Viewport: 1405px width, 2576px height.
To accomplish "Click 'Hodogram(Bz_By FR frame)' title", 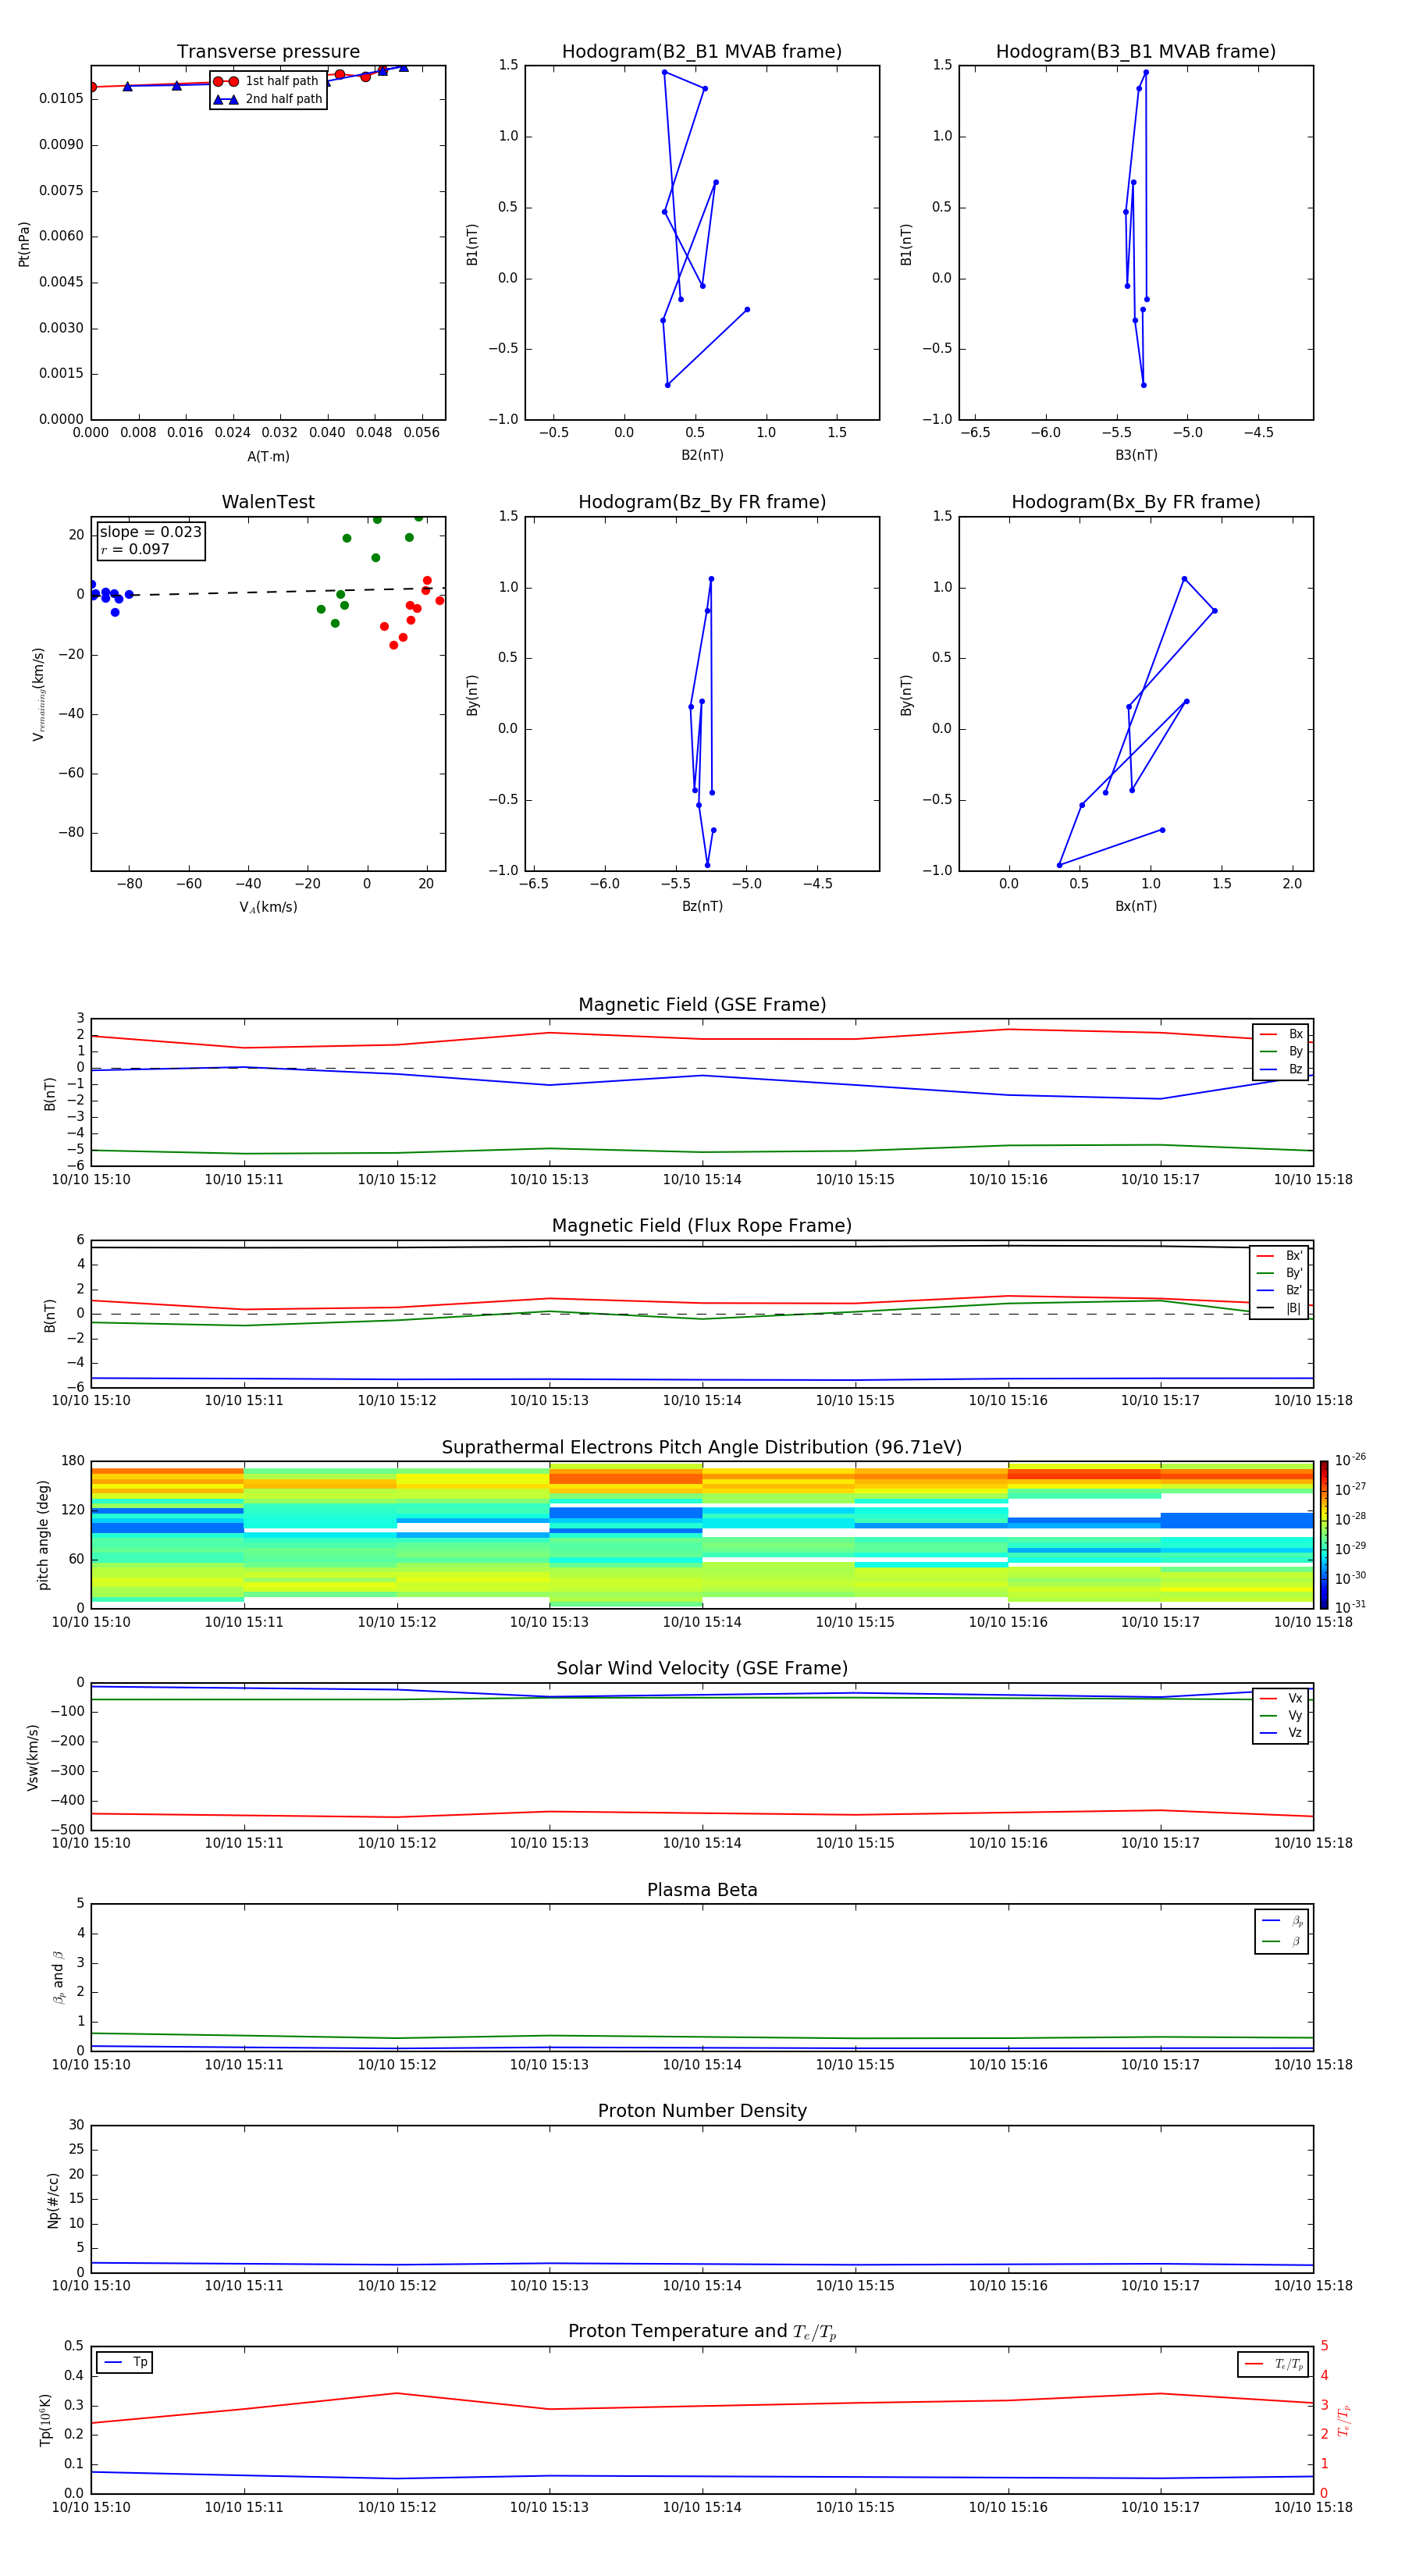I will 702,502.
